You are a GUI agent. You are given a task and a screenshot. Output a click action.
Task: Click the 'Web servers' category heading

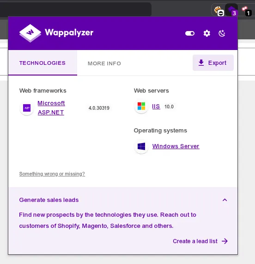coord(152,91)
